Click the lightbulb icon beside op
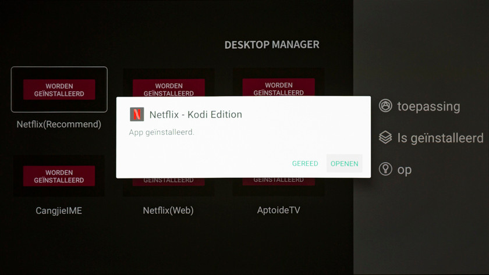 point(385,169)
